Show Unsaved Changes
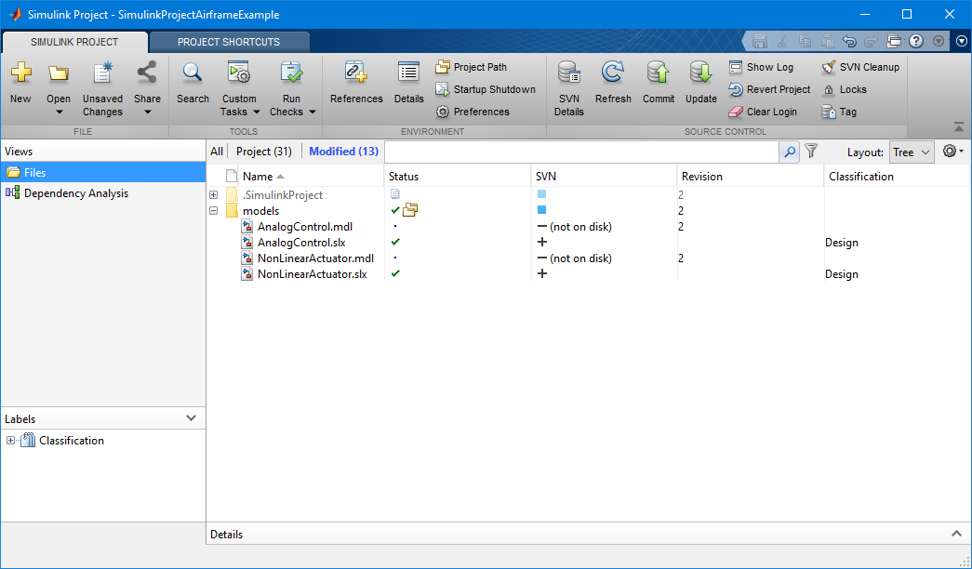The width and height of the screenshot is (972, 569). (102, 89)
